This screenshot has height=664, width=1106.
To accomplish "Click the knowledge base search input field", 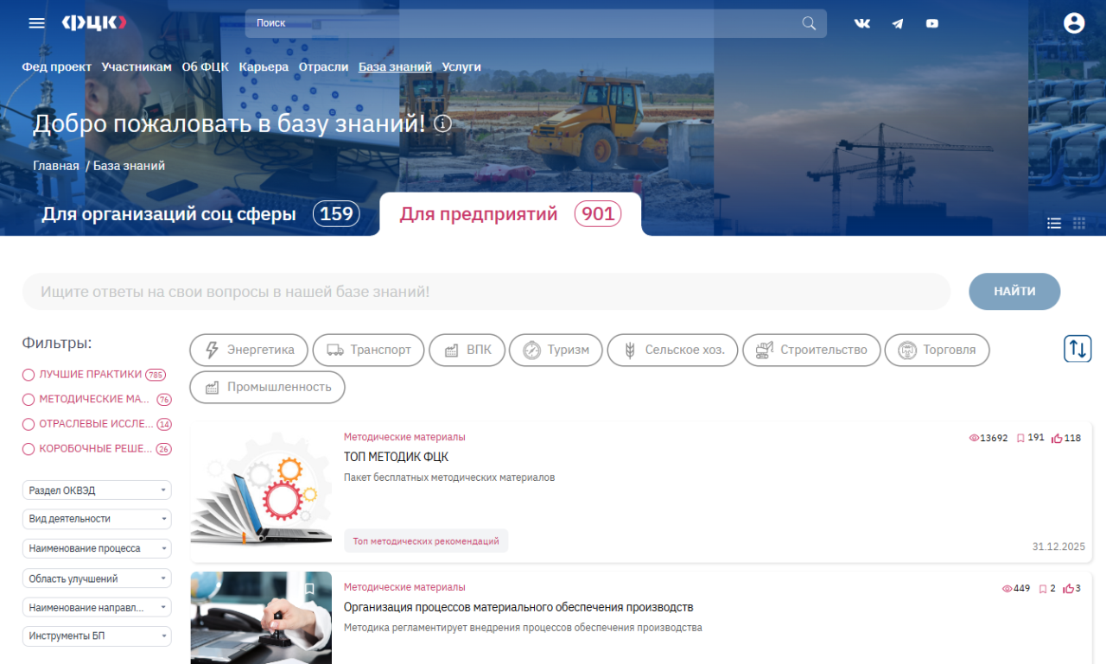I will [486, 292].
